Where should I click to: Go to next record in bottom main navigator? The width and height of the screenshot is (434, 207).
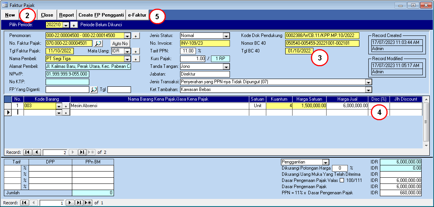[70, 202]
